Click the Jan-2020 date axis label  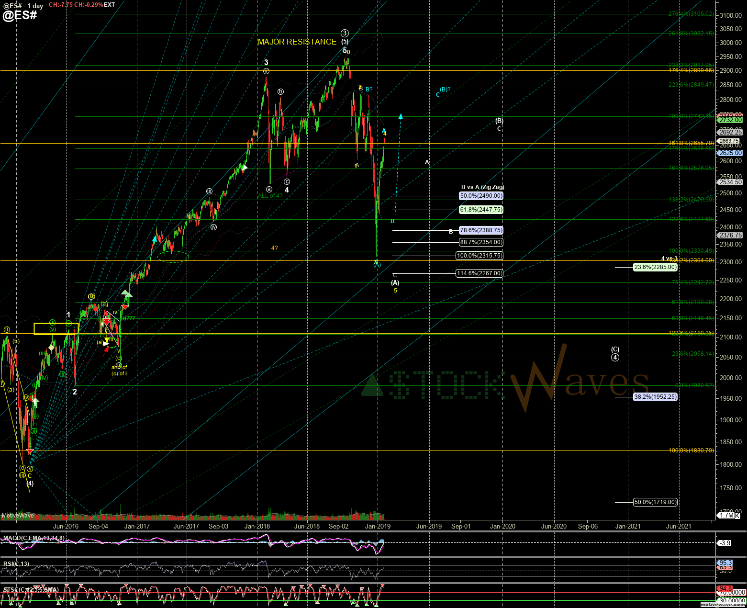(502, 526)
